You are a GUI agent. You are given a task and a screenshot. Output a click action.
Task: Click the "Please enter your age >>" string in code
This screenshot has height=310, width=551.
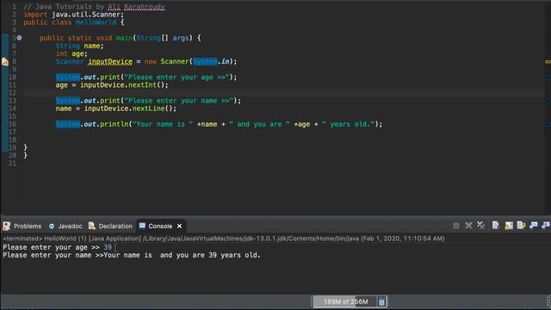point(176,77)
